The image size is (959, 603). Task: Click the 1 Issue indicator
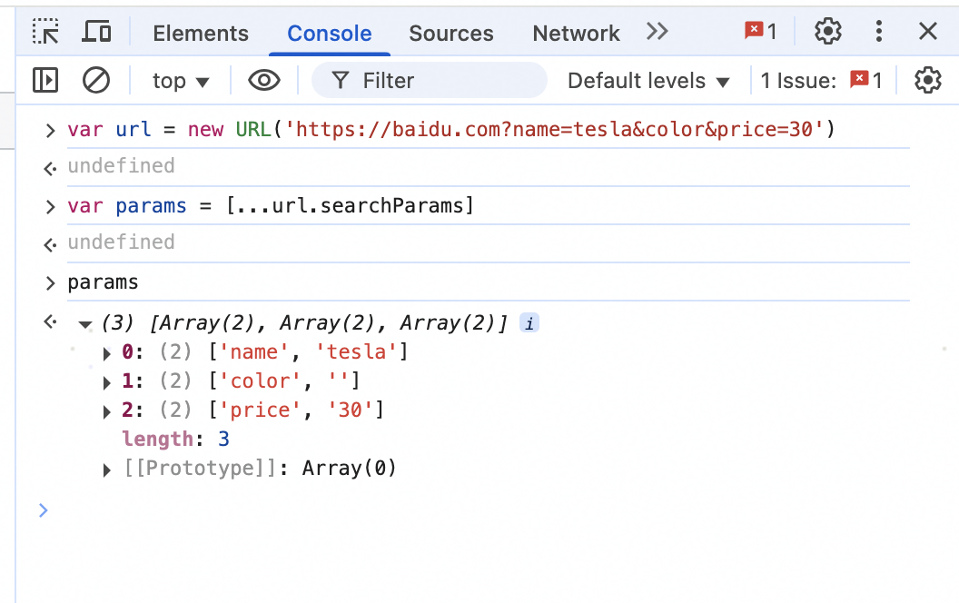coord(821,80)
